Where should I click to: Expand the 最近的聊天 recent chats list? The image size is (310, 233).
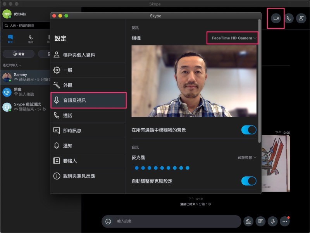coord(12,65)
